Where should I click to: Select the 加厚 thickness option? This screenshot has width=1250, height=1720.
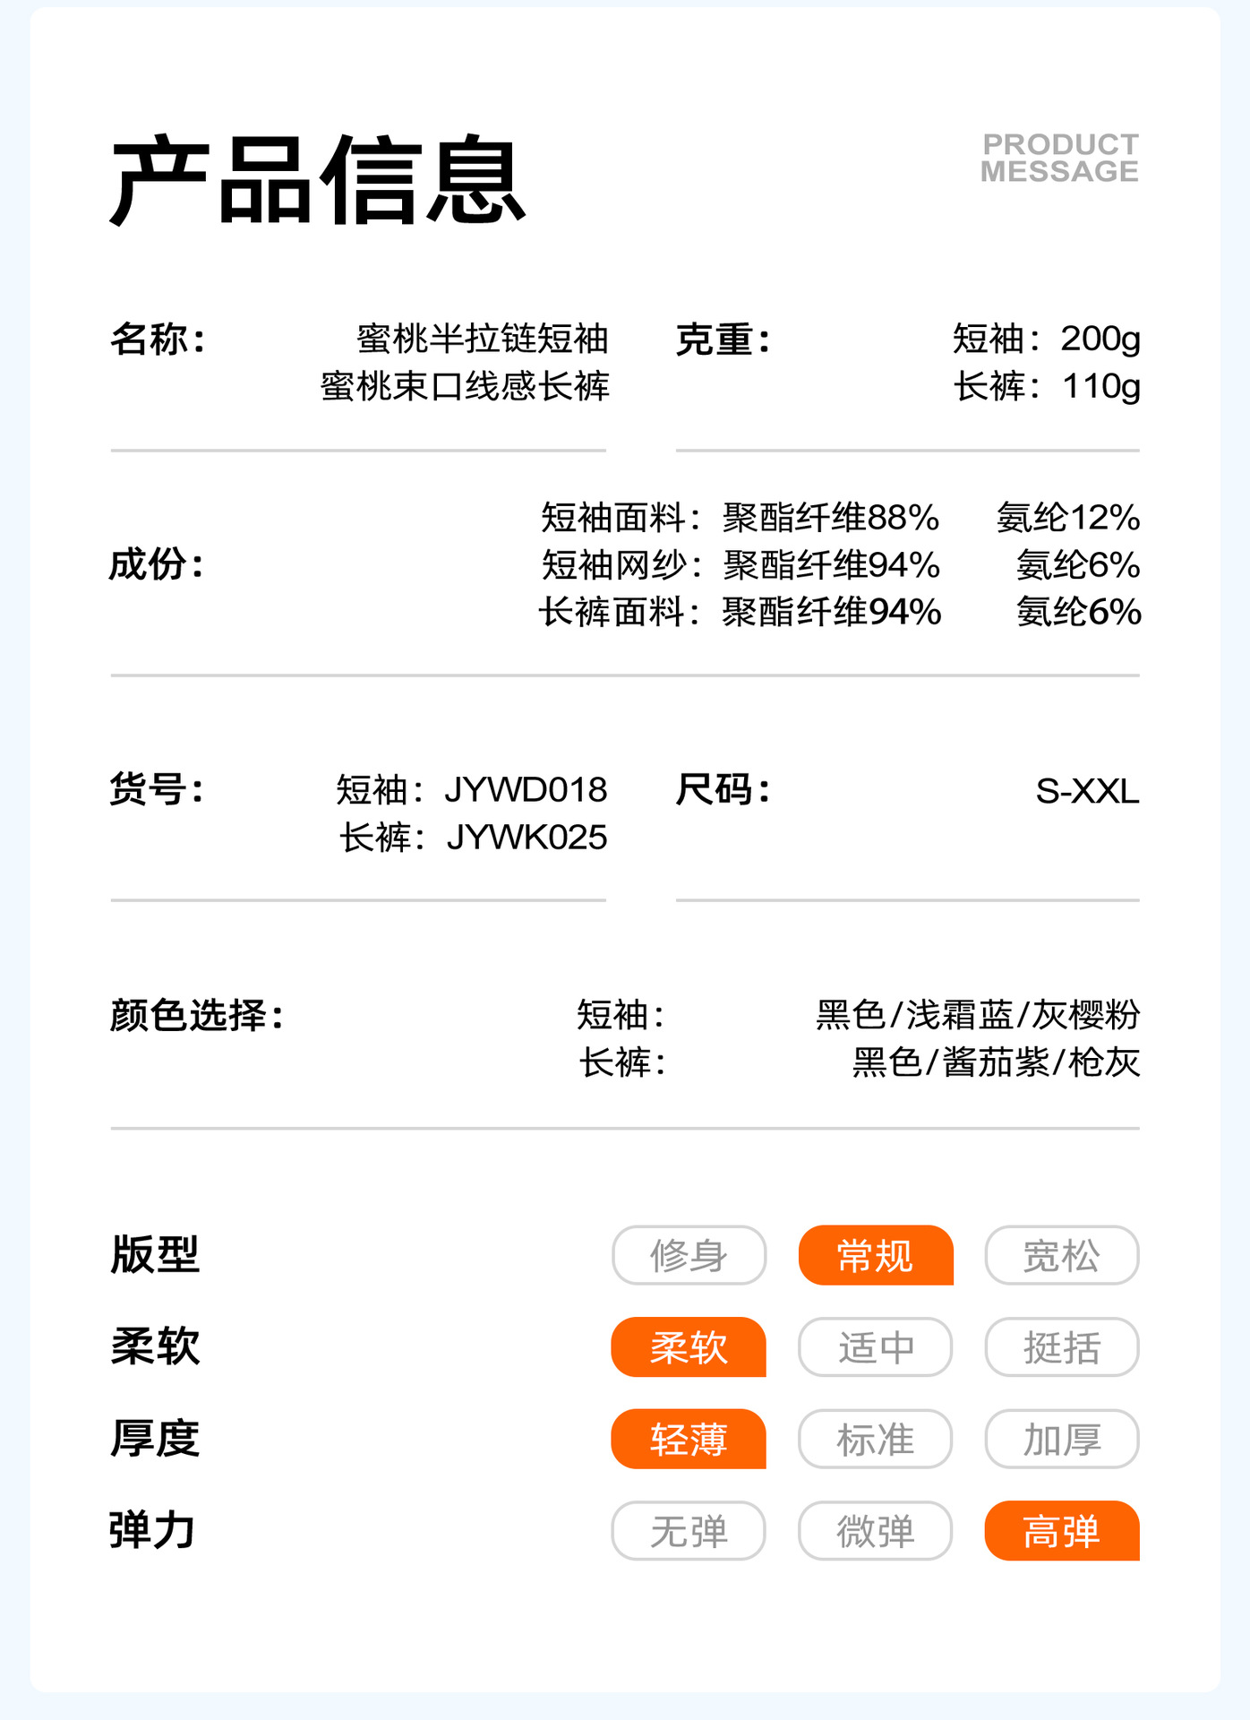point(1061,1440)
